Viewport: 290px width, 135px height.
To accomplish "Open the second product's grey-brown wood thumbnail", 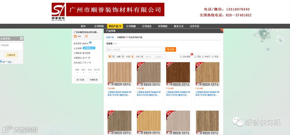I will coord(149,74).
